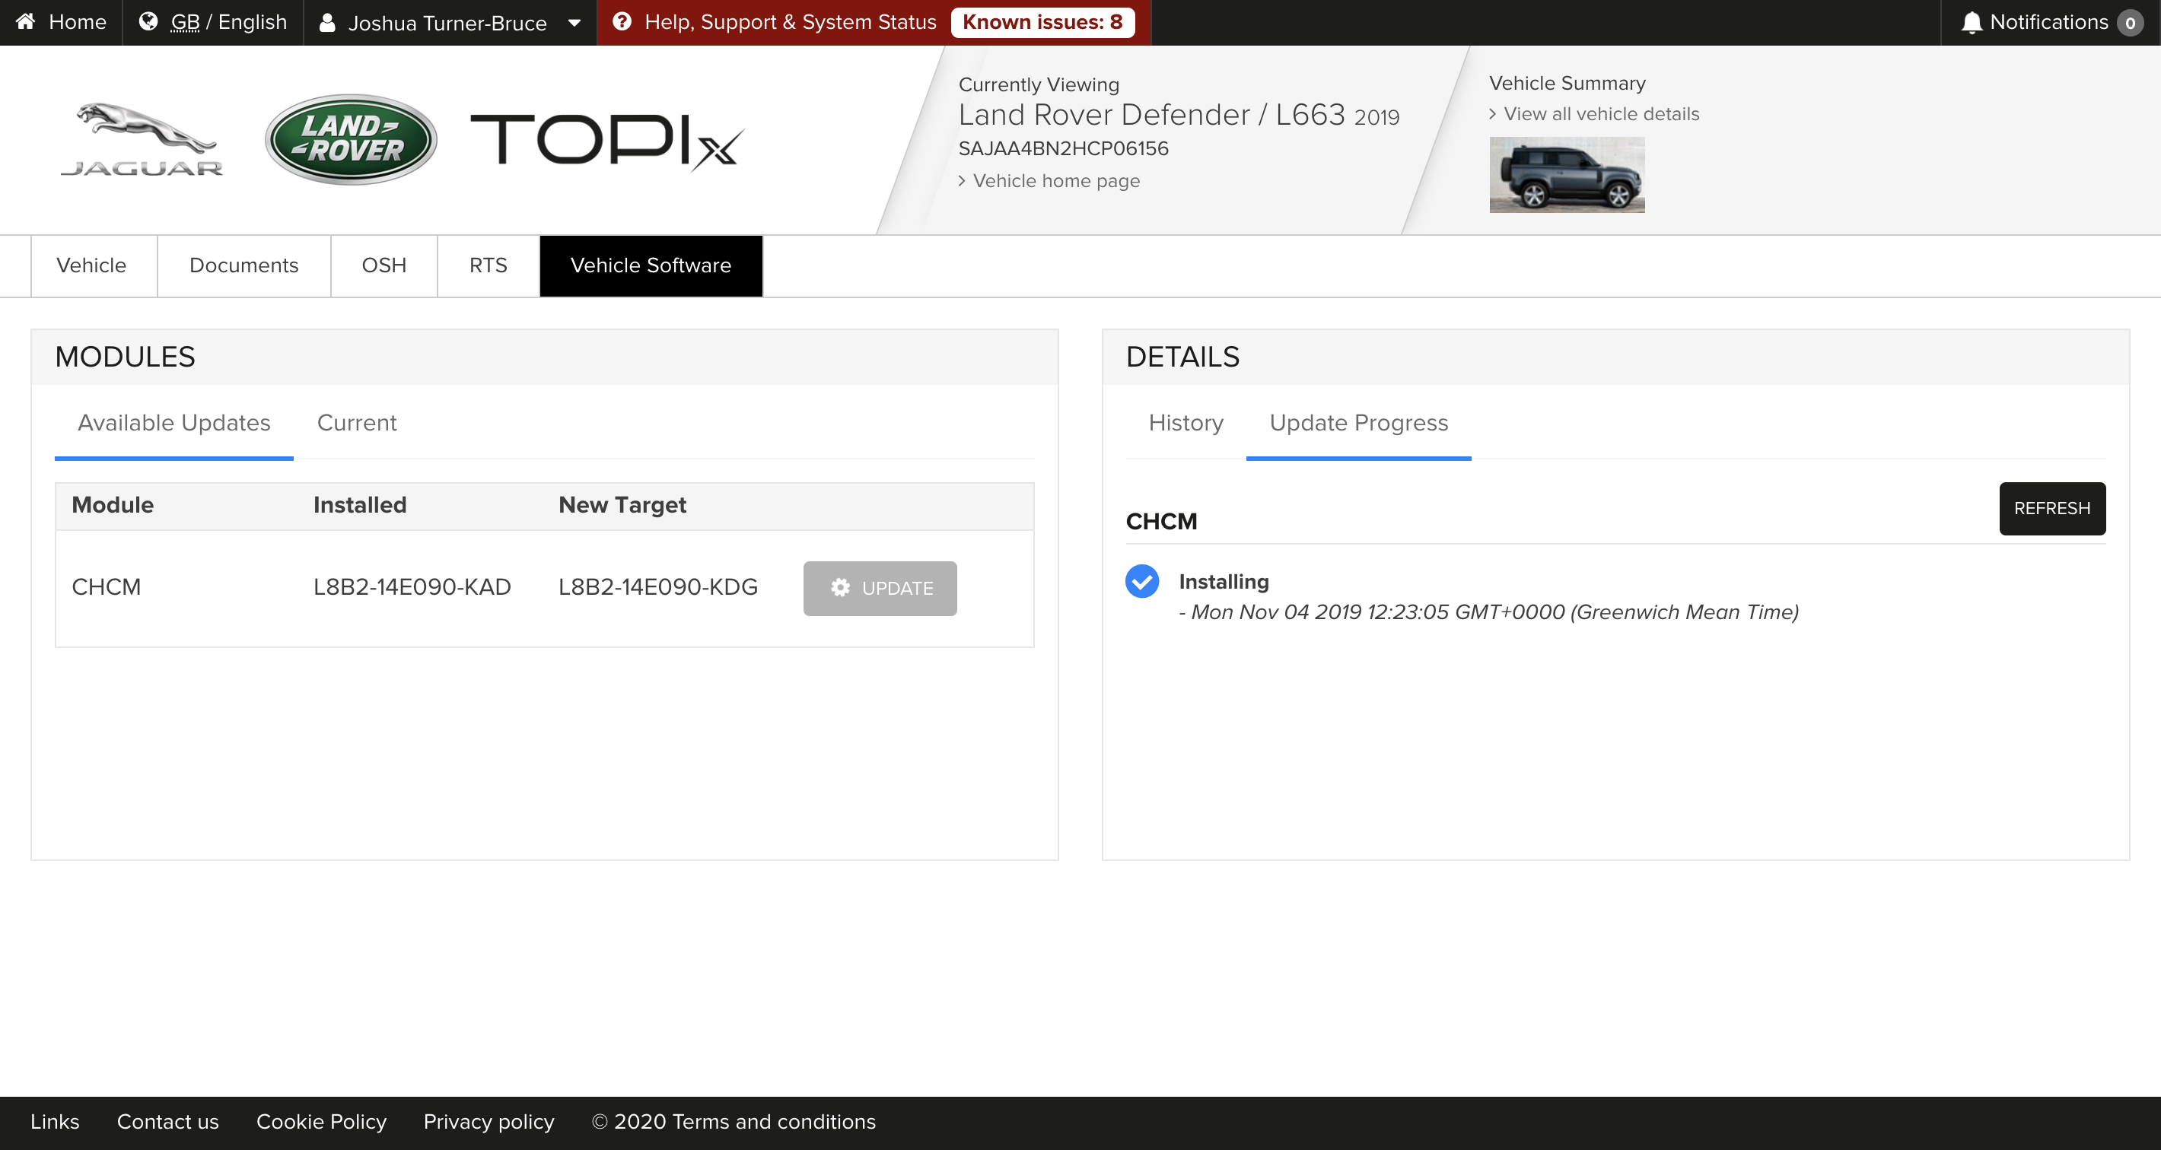
Task: Select the Vehicle Software tab
Action: tap(651, 265)
